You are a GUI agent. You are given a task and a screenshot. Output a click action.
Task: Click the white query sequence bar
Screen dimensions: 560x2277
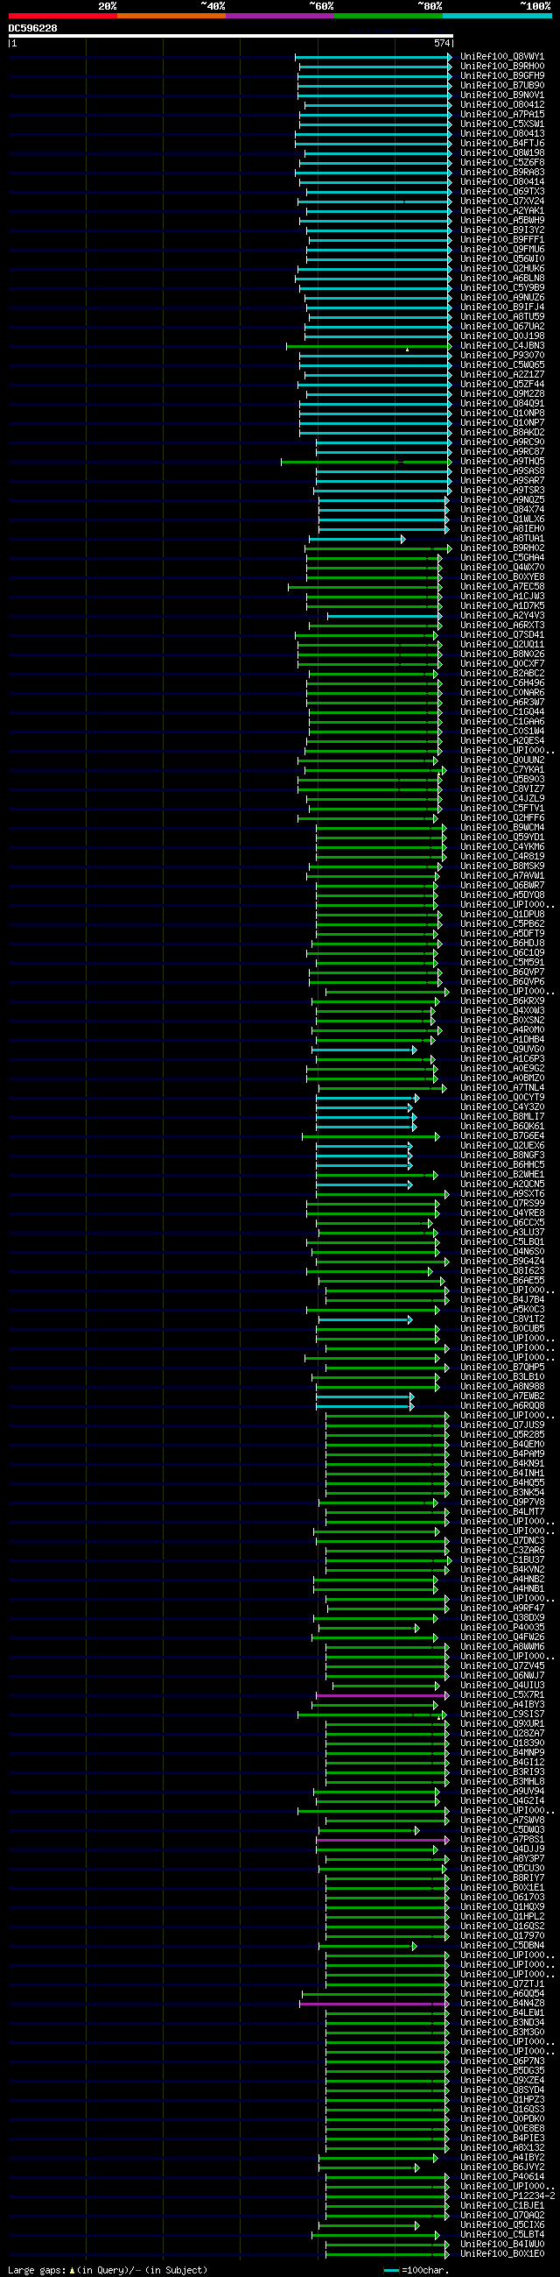(230, 36)
